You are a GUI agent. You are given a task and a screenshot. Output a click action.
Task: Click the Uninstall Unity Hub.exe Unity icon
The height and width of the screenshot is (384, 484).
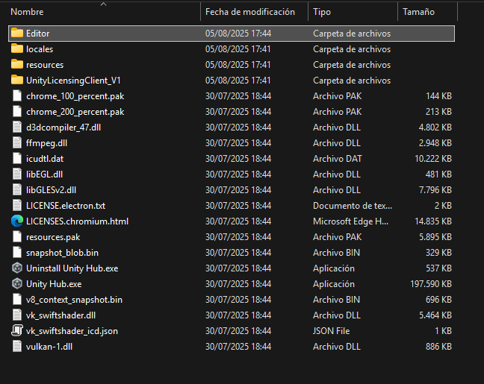coord(17,268)
